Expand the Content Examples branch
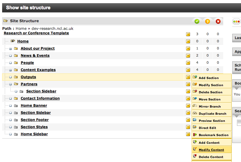 (10, 70)
